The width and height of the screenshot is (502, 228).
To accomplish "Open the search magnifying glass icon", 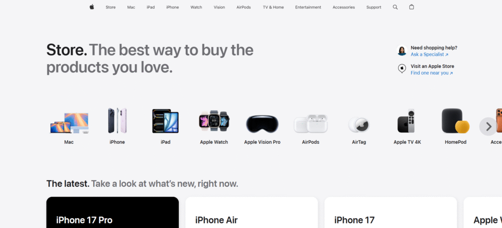I will coord(395,7).
